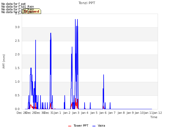This screenshot has height=131, width=174.
Task: Click the Jan 8 x-axis tick label
Action: pos(121,113)
